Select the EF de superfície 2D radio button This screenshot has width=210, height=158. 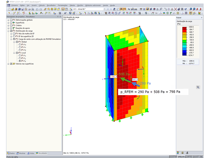[14, 36]
